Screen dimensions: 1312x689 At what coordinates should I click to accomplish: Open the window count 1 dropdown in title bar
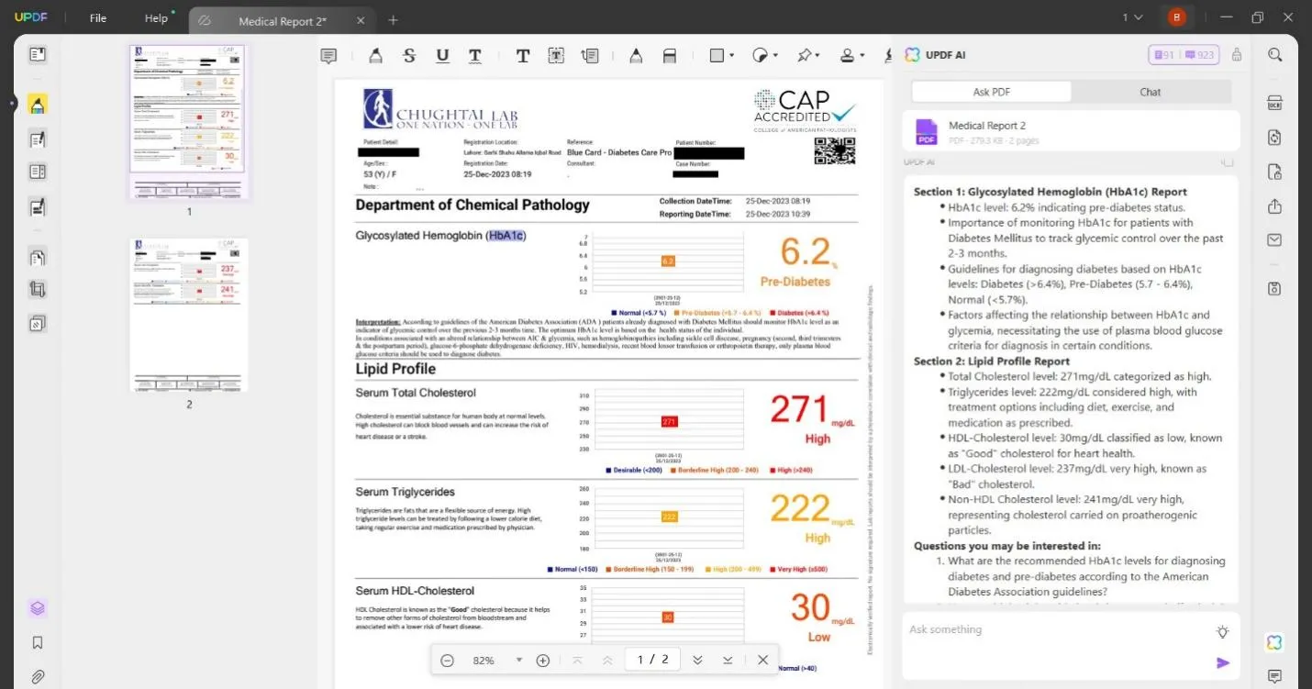tap(1132, 17)
